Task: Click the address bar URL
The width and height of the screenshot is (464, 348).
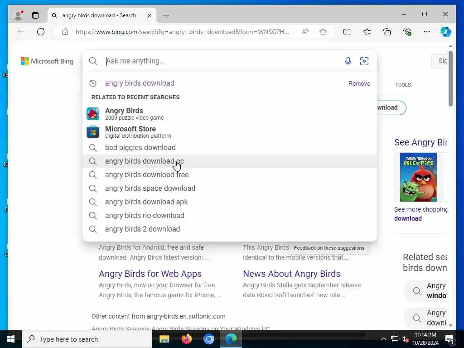Action: coord(182,32)
